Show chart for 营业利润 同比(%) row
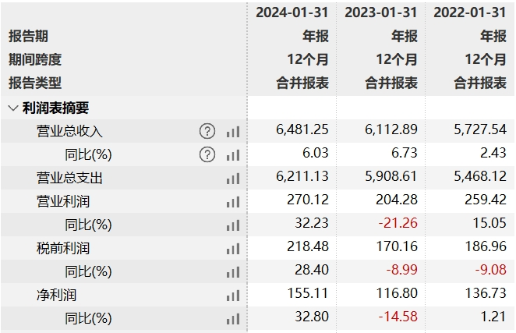This screenshot has height=333, width=516. [232, 225]
